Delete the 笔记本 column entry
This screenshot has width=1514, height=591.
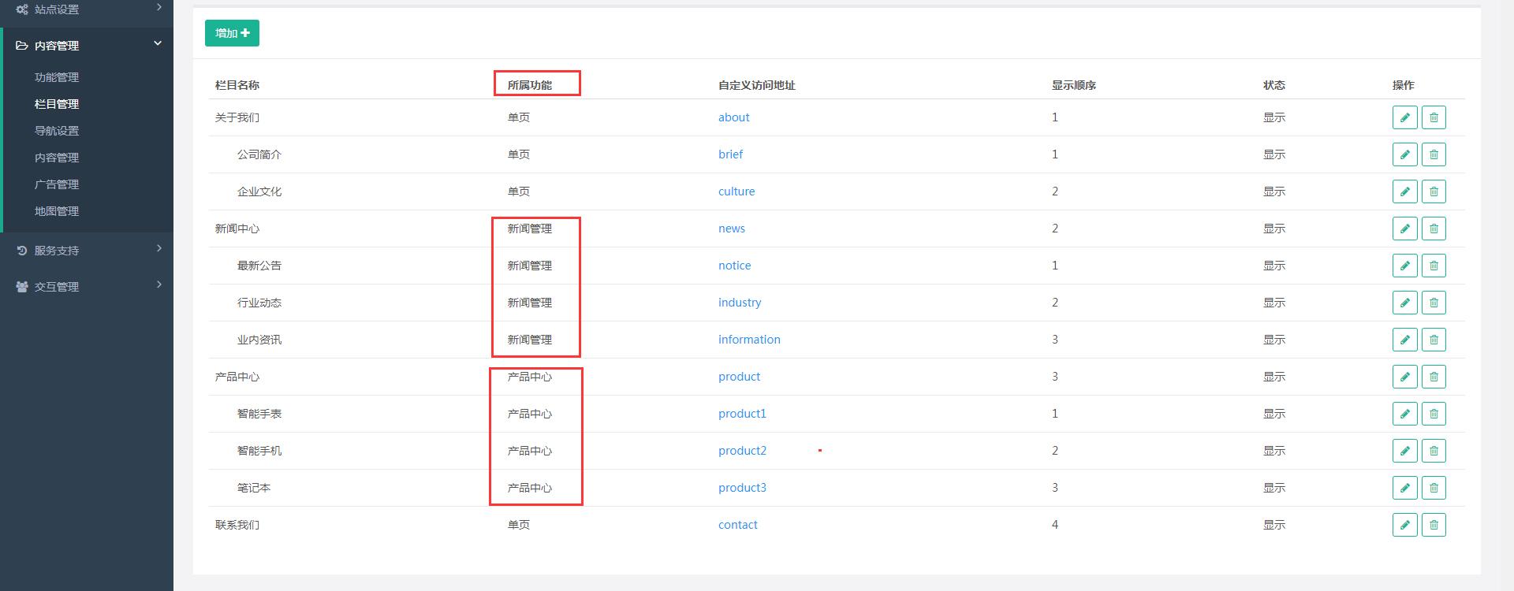coord(1434,488)
